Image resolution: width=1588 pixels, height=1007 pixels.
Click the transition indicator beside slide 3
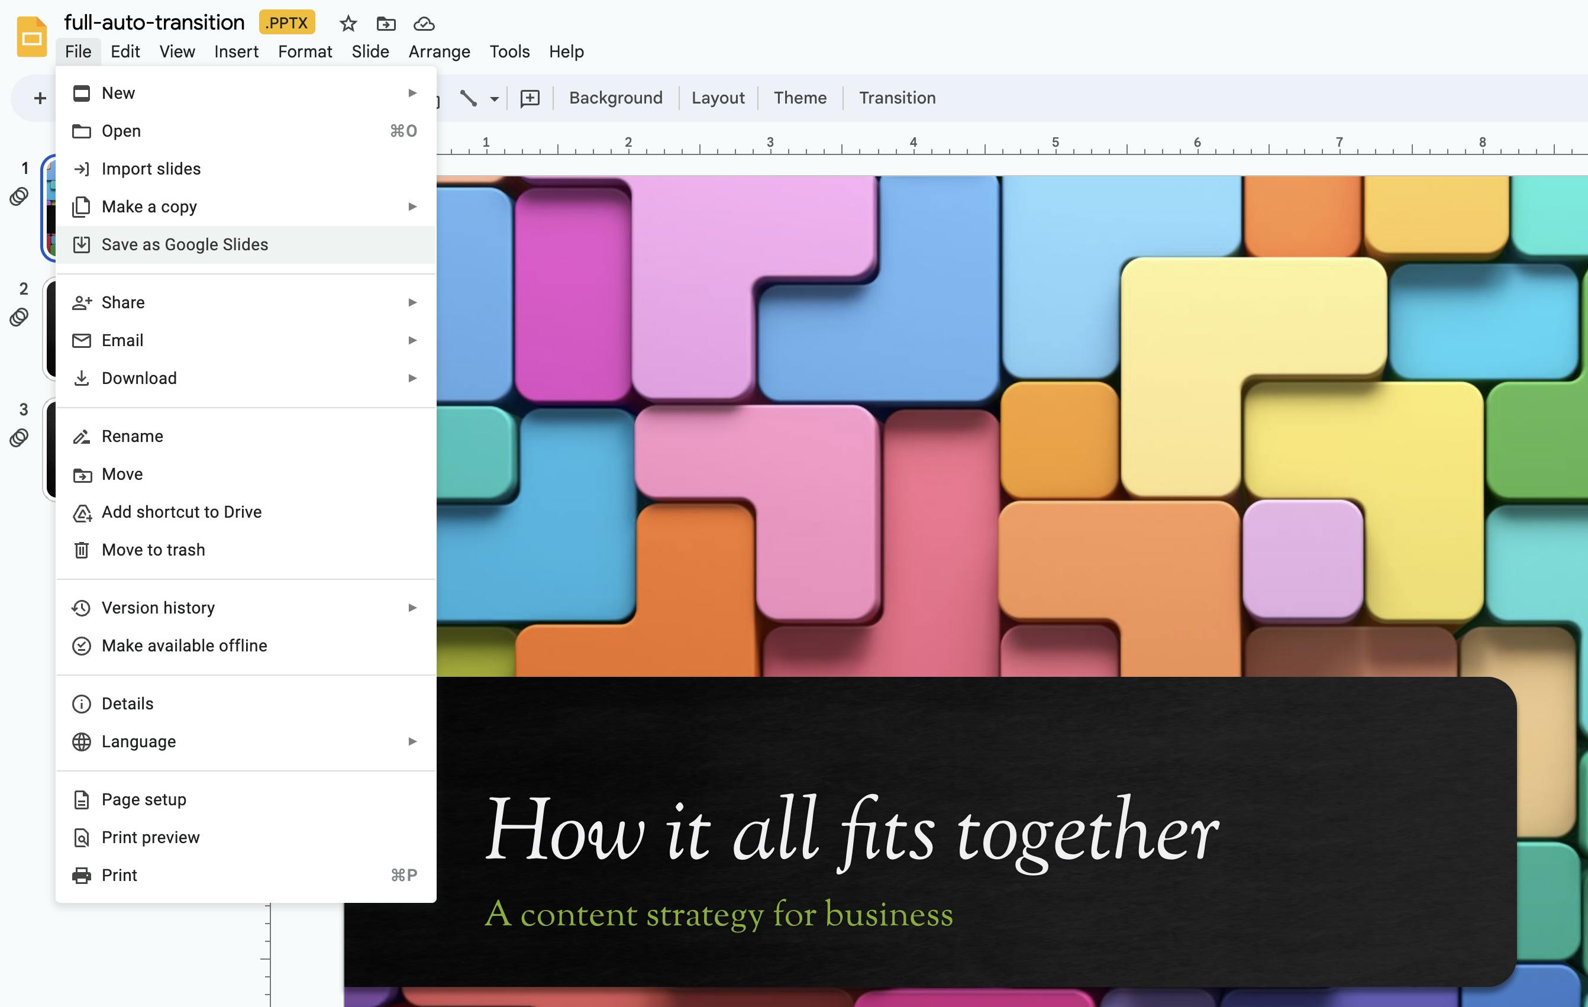18,437
